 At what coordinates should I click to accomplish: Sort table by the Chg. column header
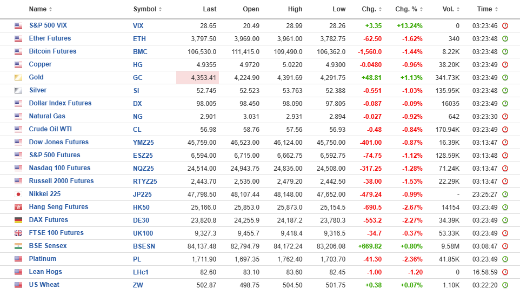371,9
